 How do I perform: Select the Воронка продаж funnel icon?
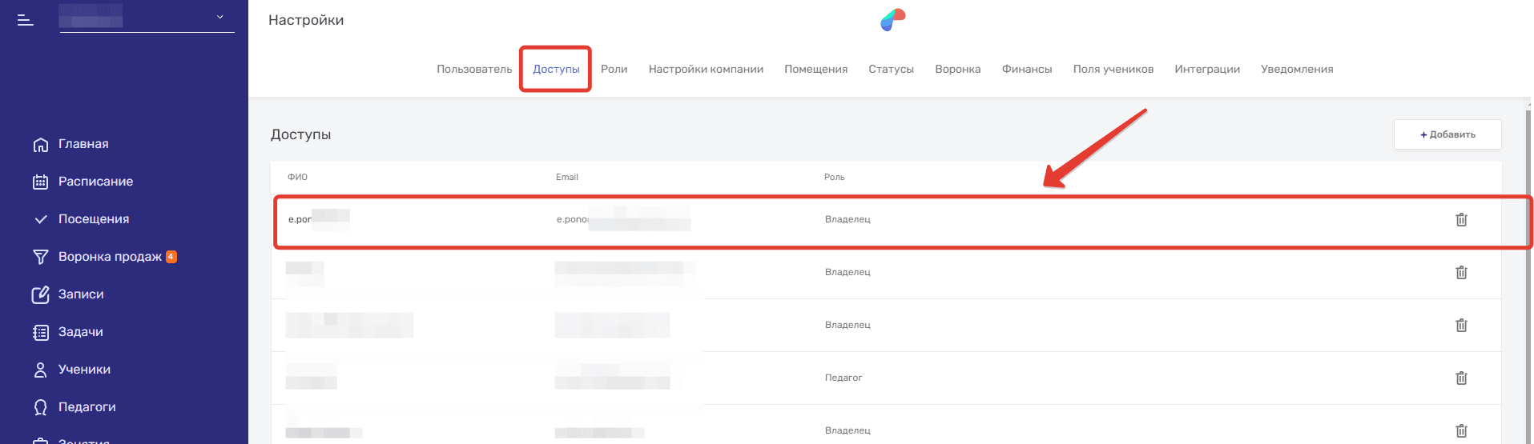click(41, 257)
